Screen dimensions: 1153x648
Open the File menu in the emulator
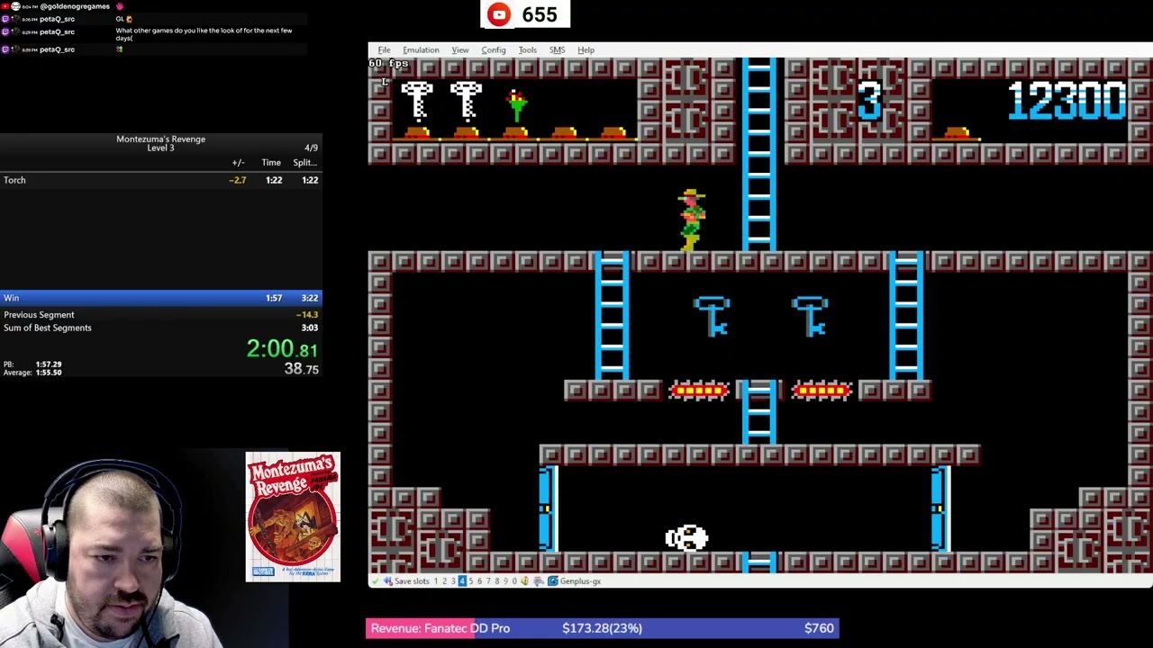click(x=384, y=50)
